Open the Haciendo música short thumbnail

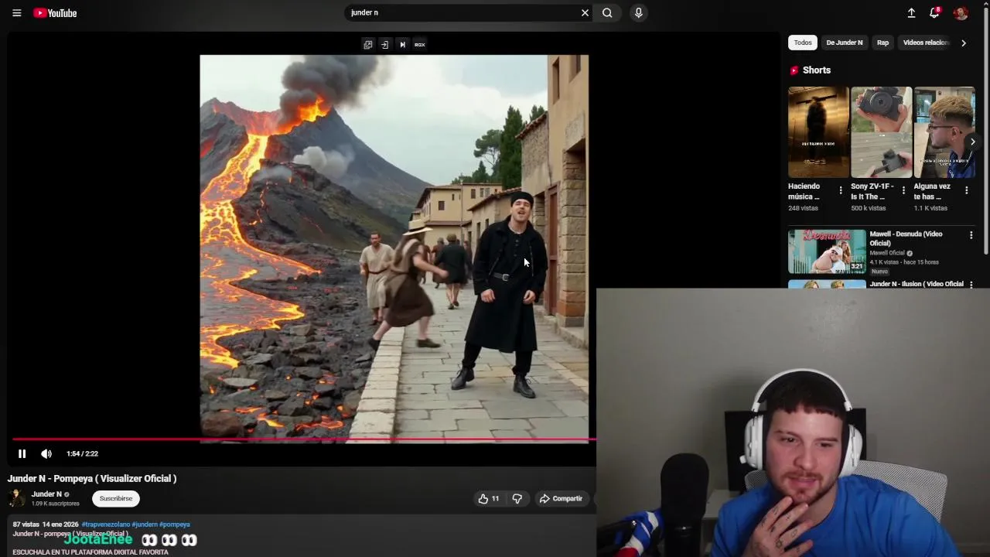pyautogui.click(x=818, y=132)
